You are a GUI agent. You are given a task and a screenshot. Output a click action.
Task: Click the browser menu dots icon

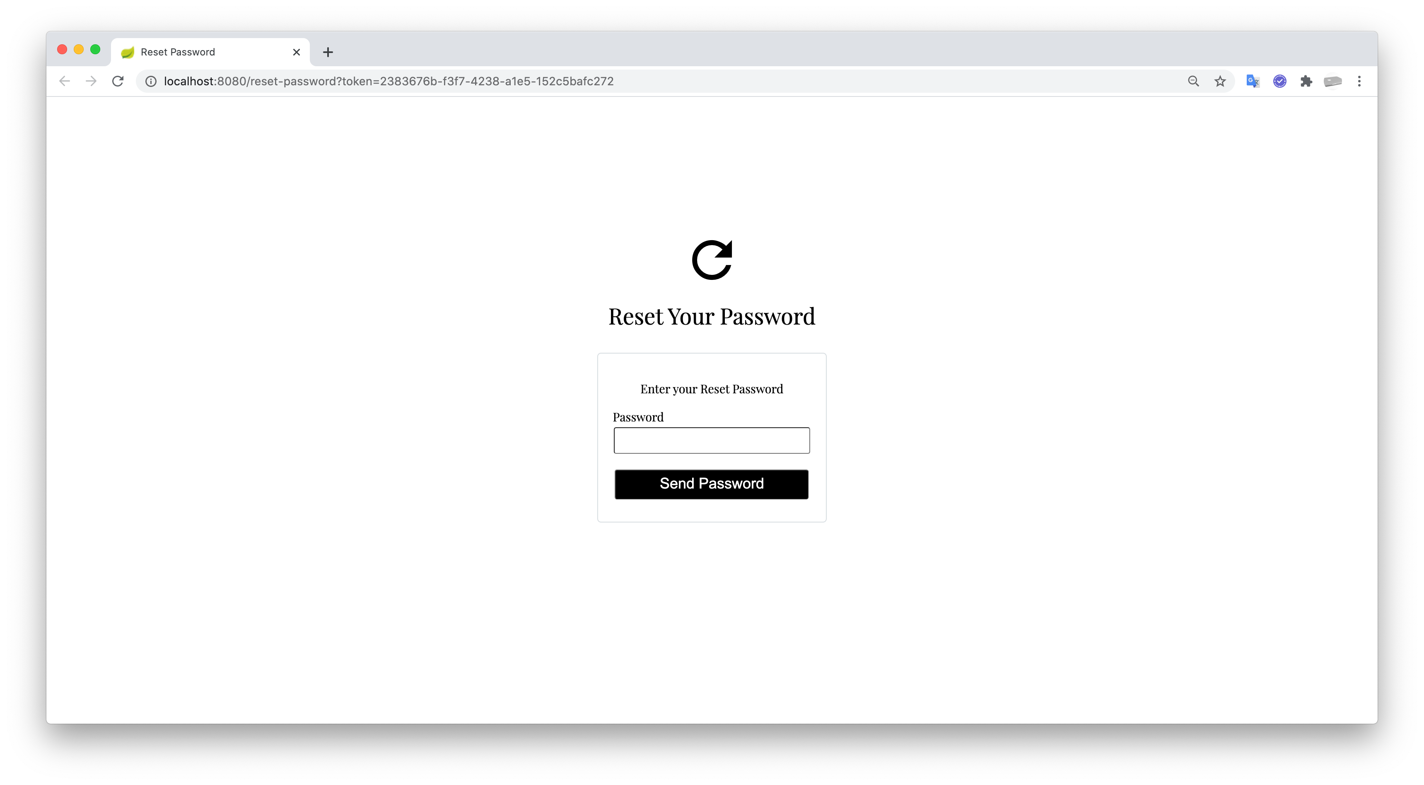(x=1359, y=81)
